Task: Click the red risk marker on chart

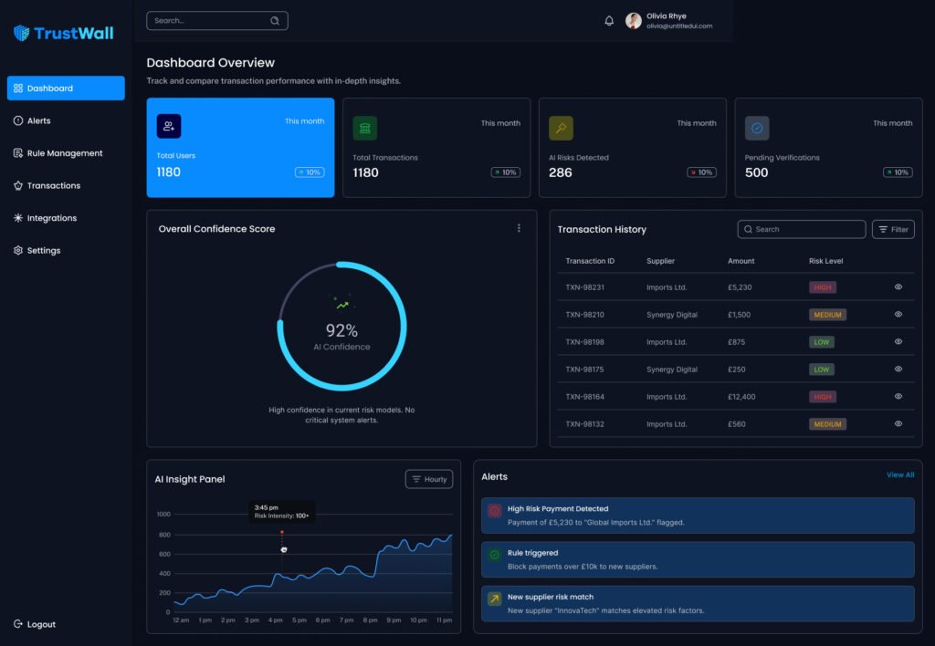Action: (x=282, y=532)
